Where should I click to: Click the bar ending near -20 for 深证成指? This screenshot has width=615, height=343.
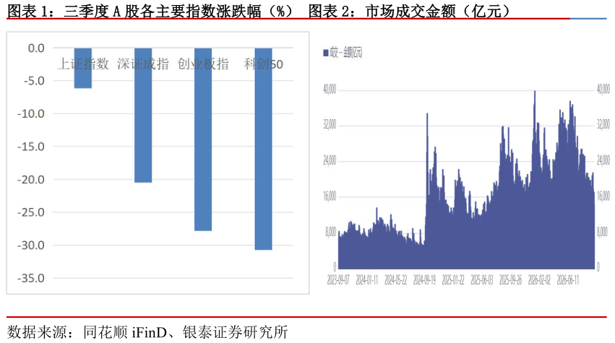(x=143, y=116)
